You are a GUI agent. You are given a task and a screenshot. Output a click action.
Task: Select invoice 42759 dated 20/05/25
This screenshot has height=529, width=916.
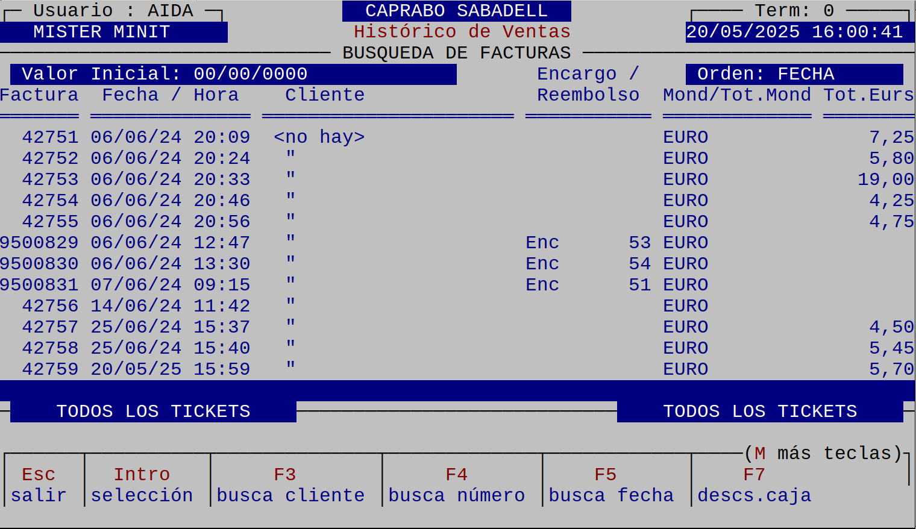51,369
